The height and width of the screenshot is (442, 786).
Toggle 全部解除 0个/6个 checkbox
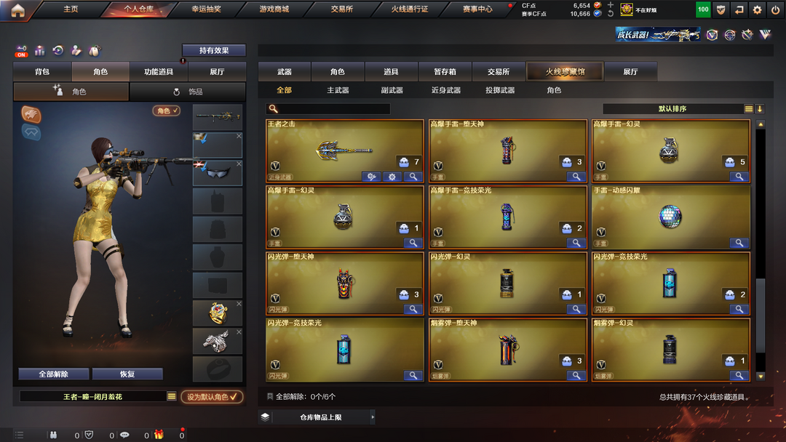click(x=270, y=396)
